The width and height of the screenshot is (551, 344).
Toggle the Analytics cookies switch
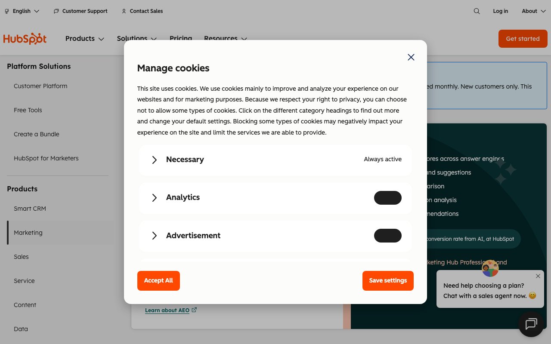(387, 198)
